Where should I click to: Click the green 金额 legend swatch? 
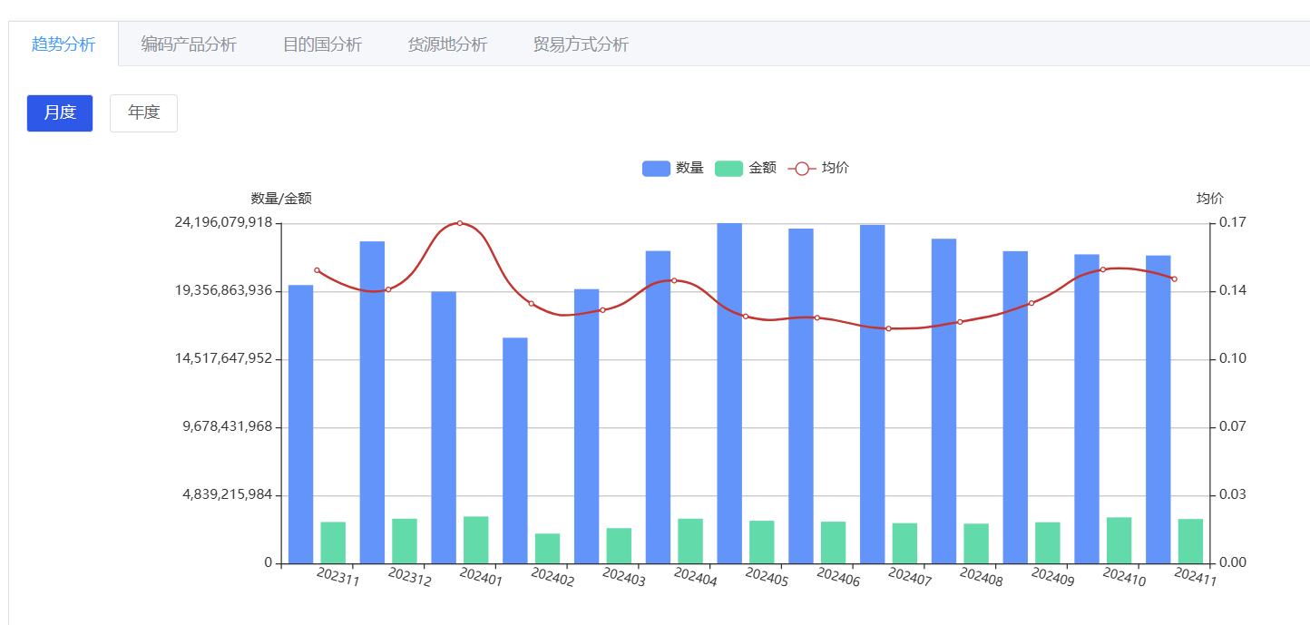point(729,168)
